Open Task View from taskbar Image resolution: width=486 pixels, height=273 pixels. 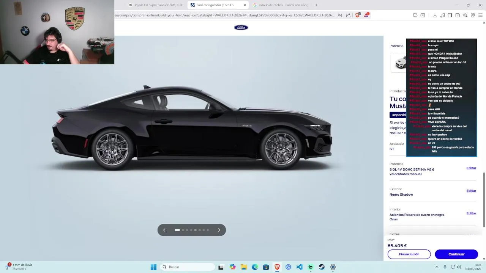click(221, 267)
